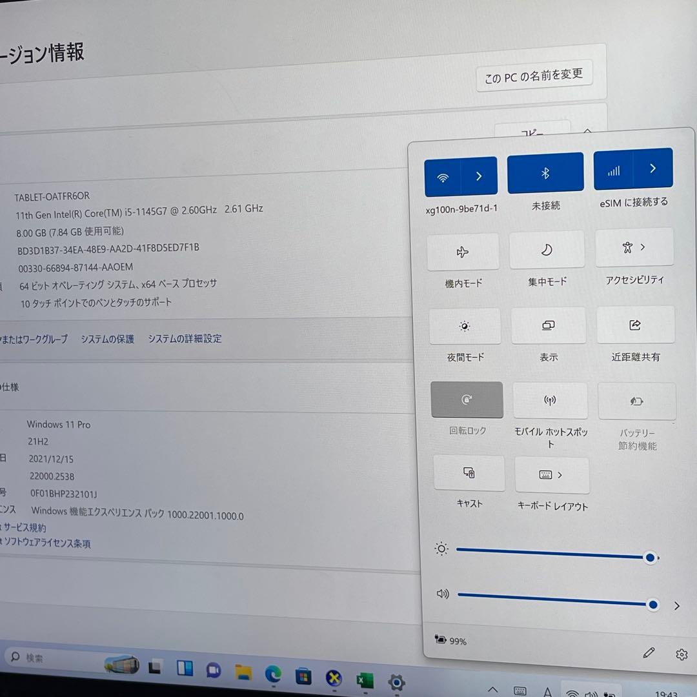The width and height of the screenshot is (697, 697).
Task: Open all settings via the gear icon
Action: 682,654
